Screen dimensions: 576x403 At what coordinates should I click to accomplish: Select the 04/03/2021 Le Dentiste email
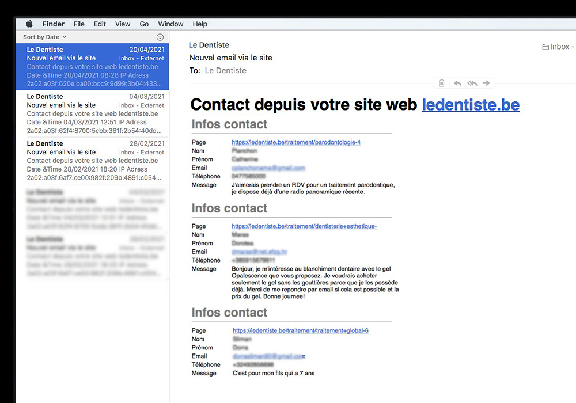coord(93,114)
